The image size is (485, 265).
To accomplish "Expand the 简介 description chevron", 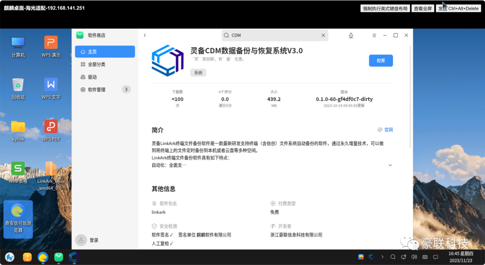I will 390,165.
